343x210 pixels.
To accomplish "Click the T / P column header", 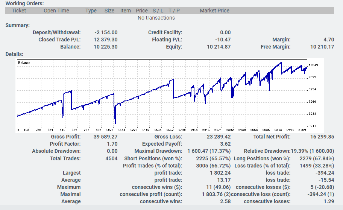I will point(174,11).
